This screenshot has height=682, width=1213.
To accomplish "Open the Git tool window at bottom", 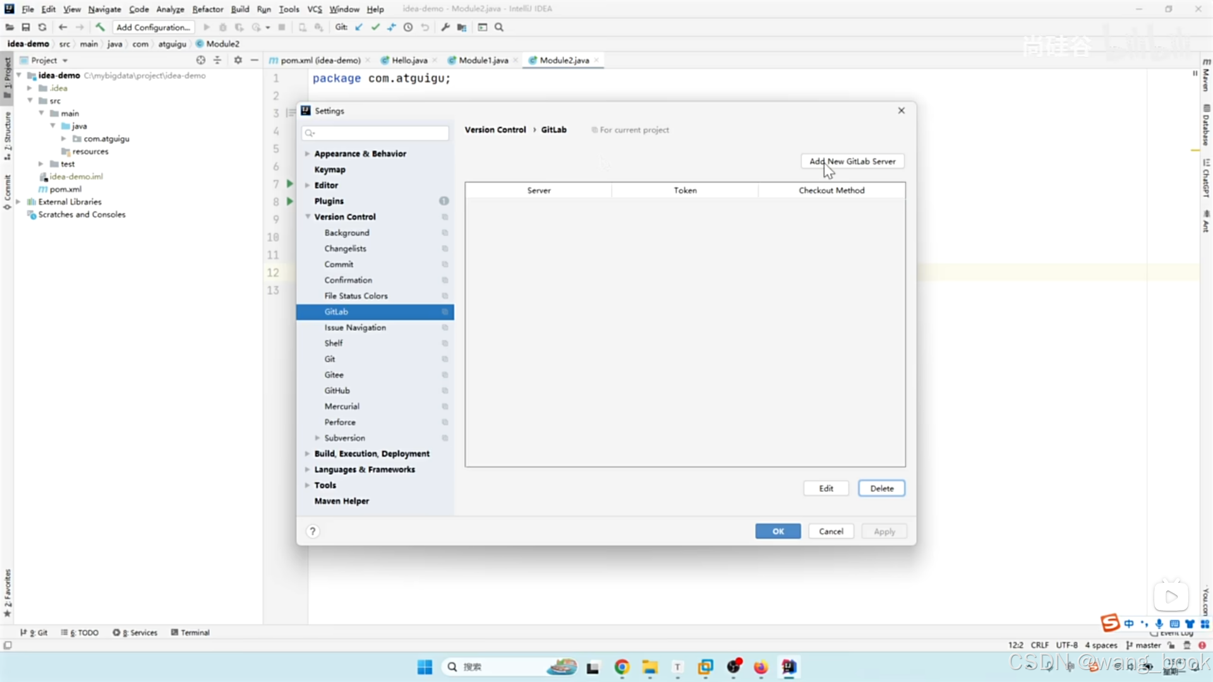I will (34, 633).
